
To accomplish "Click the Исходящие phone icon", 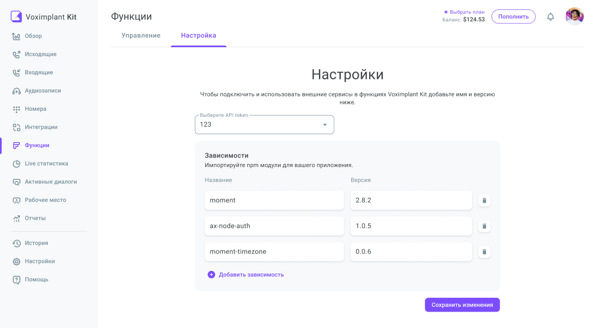I will click(x=16, y=54).
